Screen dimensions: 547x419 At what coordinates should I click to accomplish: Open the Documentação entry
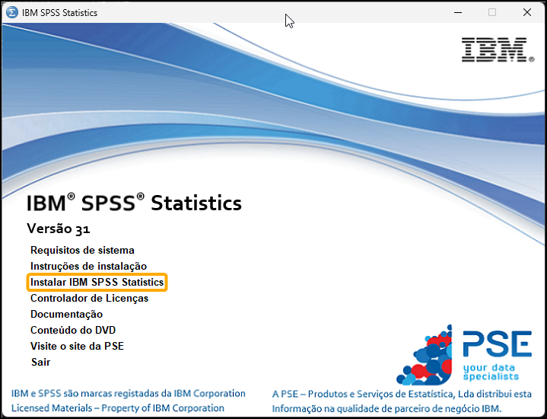(x=67, y=315)
